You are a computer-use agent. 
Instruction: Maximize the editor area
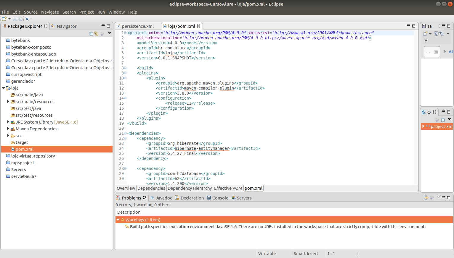pos(414,26)
